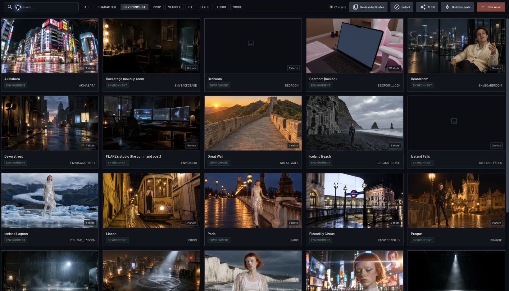Screen dimensions: 509x291
Task: Click the Bulk Generate lightning icon
Action: click(x=447, y=7)
